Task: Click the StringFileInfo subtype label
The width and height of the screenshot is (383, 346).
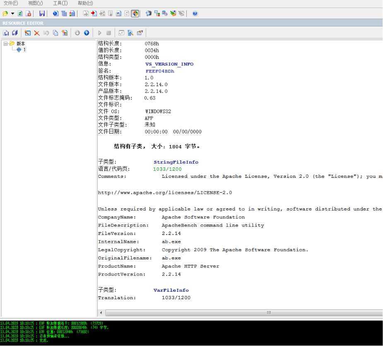Action: click(176, 162)
